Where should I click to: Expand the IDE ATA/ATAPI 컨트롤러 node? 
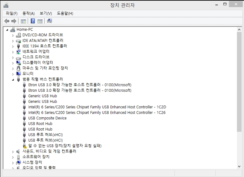click(x=13, y=41)
